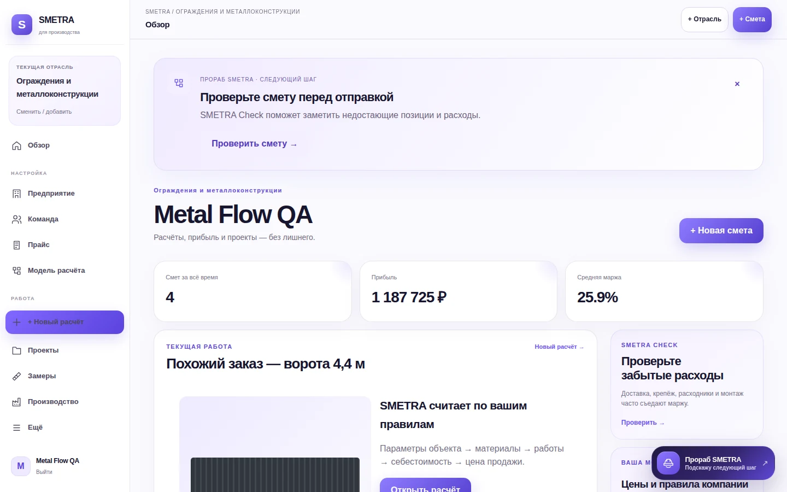Viewport: 787px width, 492px height.
Task: Click the document icon next to Прайс
Action: tap(17, 245)
